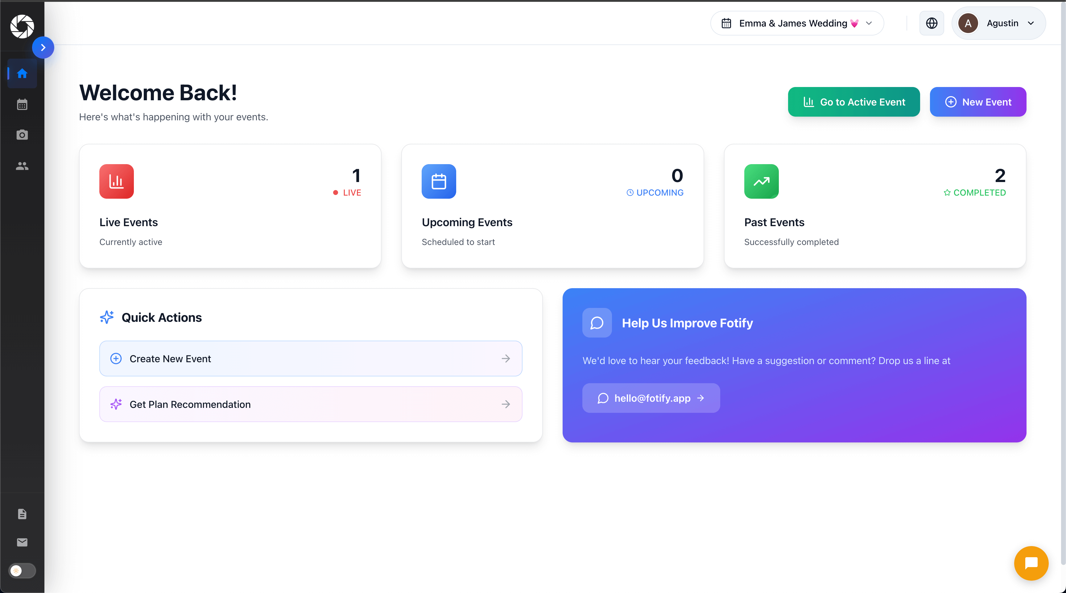Click the Go to Active Event button
The image size is (1066, 593).
(x=853, y=102)
